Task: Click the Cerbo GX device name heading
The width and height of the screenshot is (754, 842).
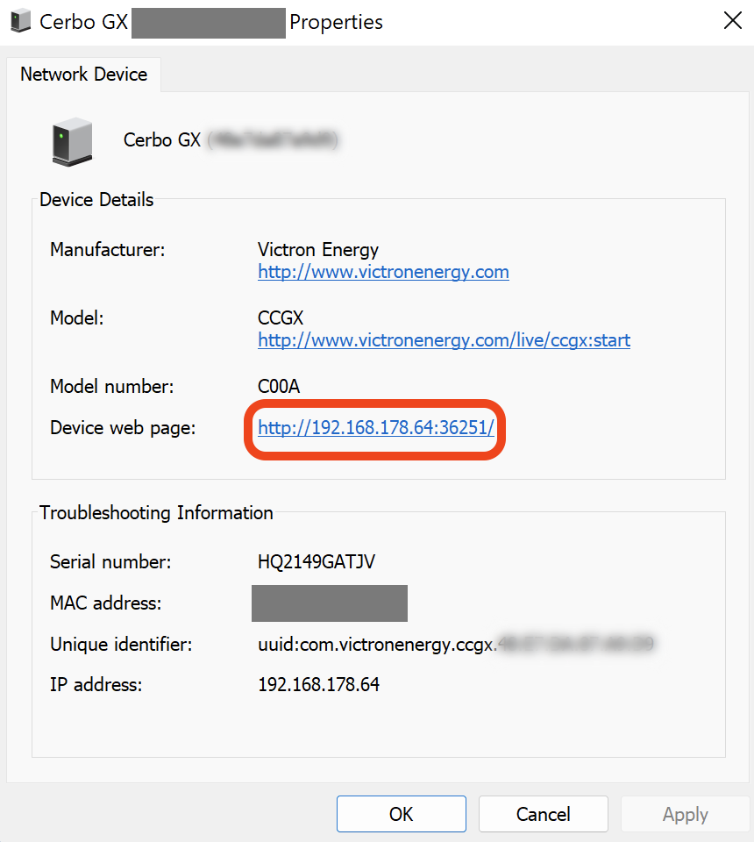Action: (x=162, y=140)
